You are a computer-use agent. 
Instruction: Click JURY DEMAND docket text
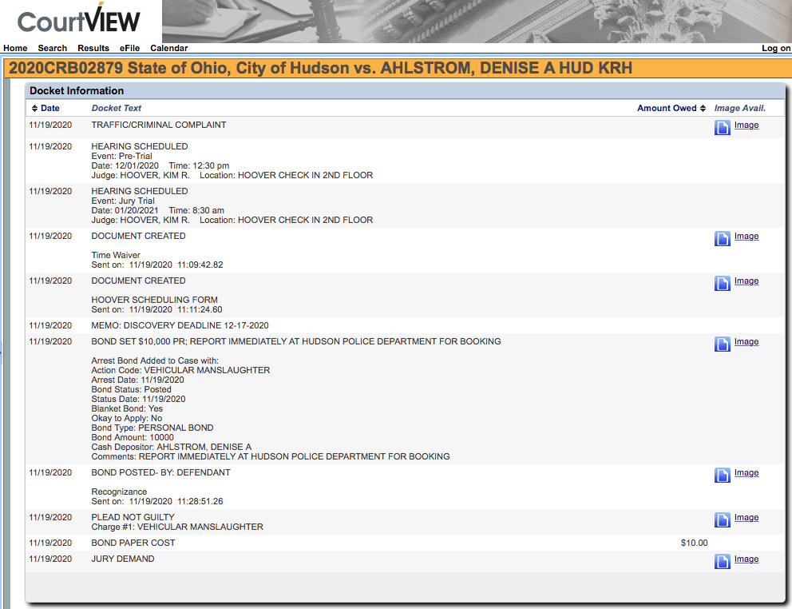point(123,559)
